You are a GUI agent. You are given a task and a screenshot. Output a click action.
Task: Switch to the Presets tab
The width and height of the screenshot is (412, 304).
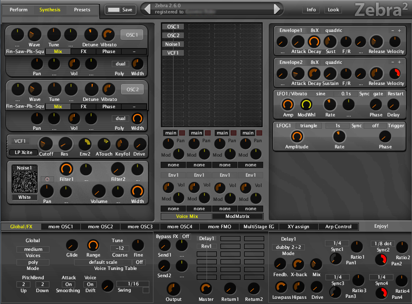click(x=82, y=10)
